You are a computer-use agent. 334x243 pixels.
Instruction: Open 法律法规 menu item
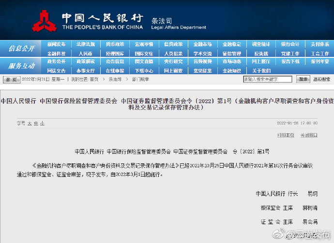(x=85, y=44)
